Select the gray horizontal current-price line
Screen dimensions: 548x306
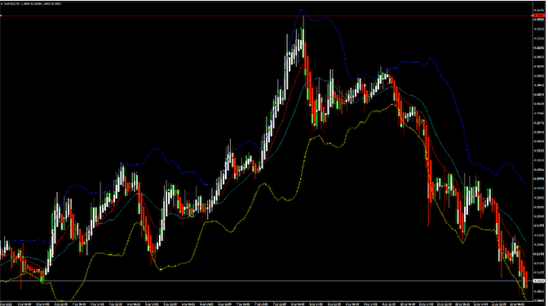tap(266, 281)
